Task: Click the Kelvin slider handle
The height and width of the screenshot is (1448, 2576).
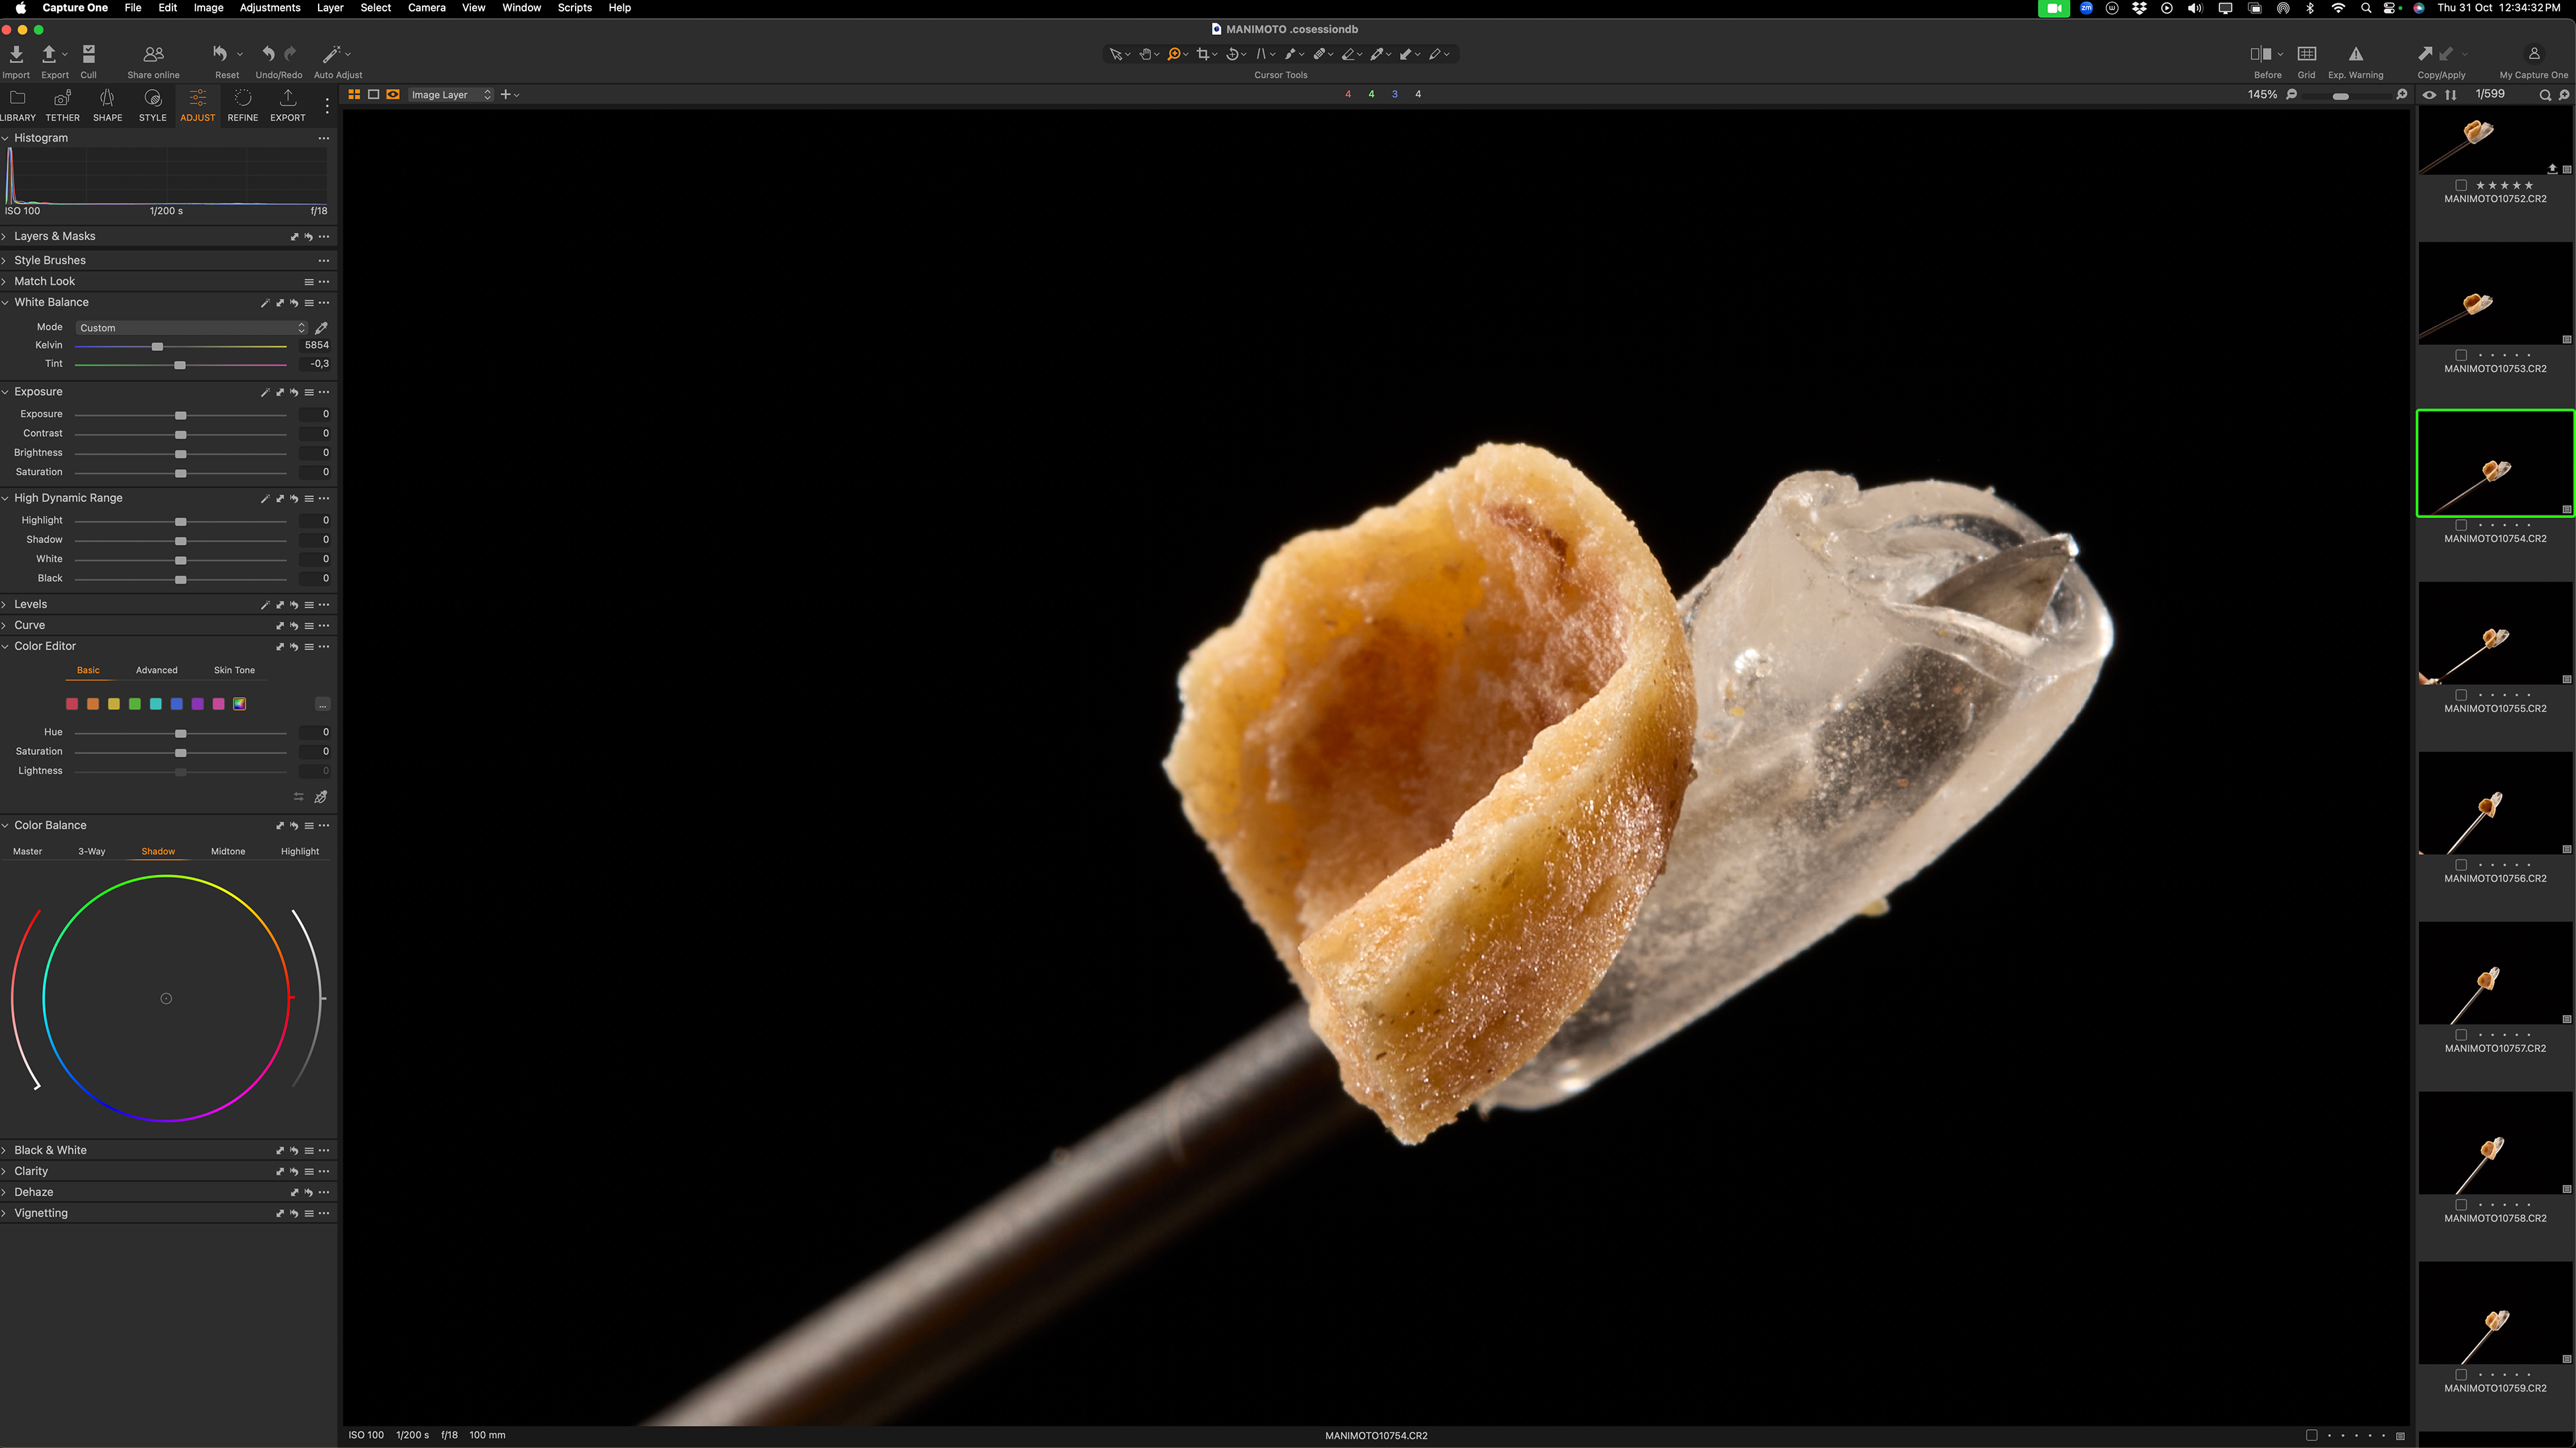Action: (157, 346)
